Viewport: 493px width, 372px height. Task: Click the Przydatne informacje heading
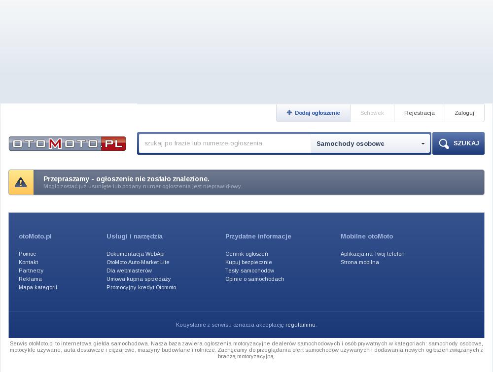(x=258, y=237)
